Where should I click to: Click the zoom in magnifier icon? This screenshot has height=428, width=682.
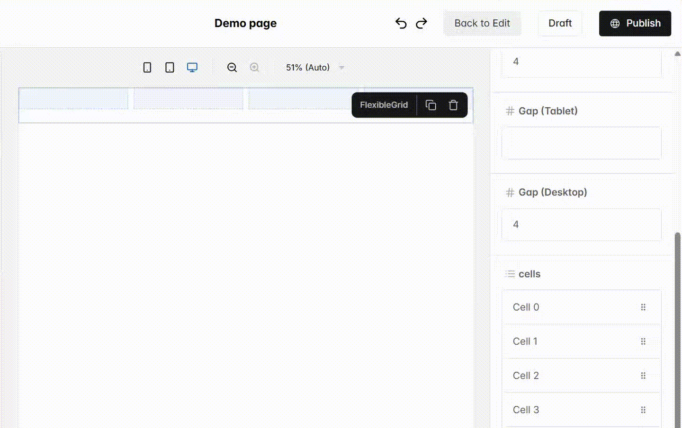click(255, 67)
